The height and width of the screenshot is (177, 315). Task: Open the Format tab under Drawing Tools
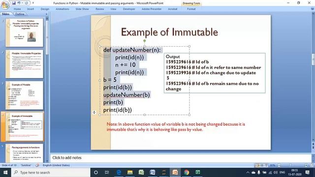click(191, 9)
